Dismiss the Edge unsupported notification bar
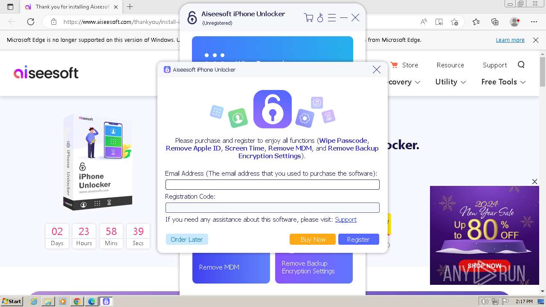 [536, 40]
